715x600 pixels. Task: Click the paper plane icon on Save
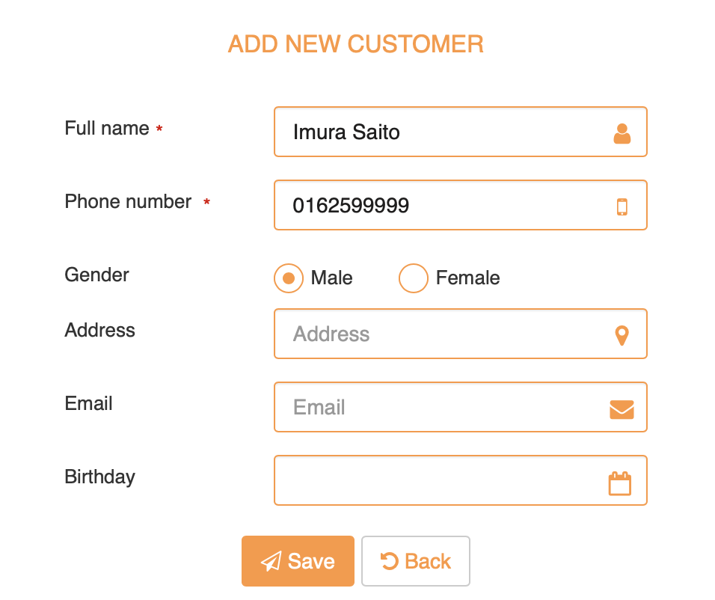(x=271, y=561)
